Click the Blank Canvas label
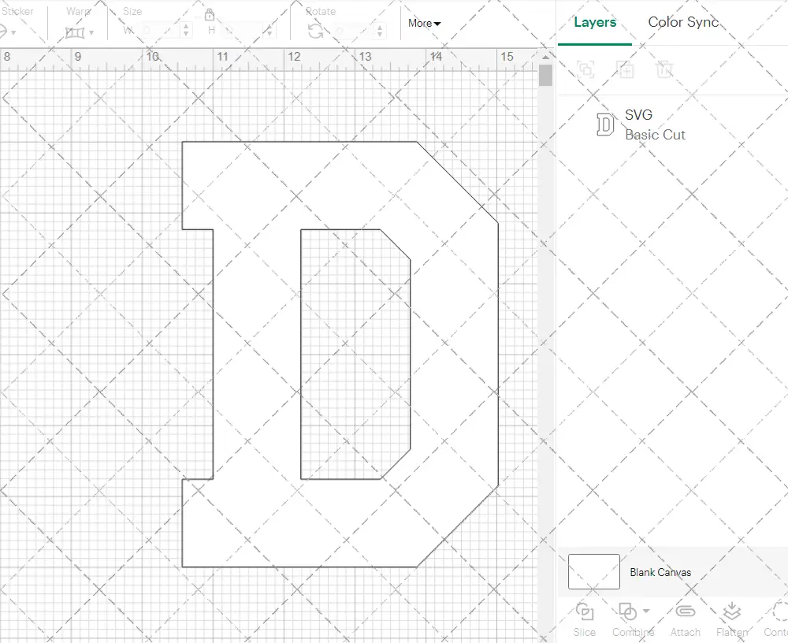The height and width of the screenshot is (643, 788). [660, 572]
